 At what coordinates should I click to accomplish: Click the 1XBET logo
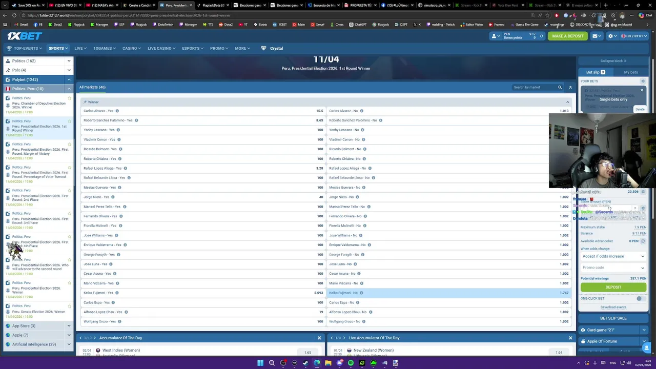(25, 36)
